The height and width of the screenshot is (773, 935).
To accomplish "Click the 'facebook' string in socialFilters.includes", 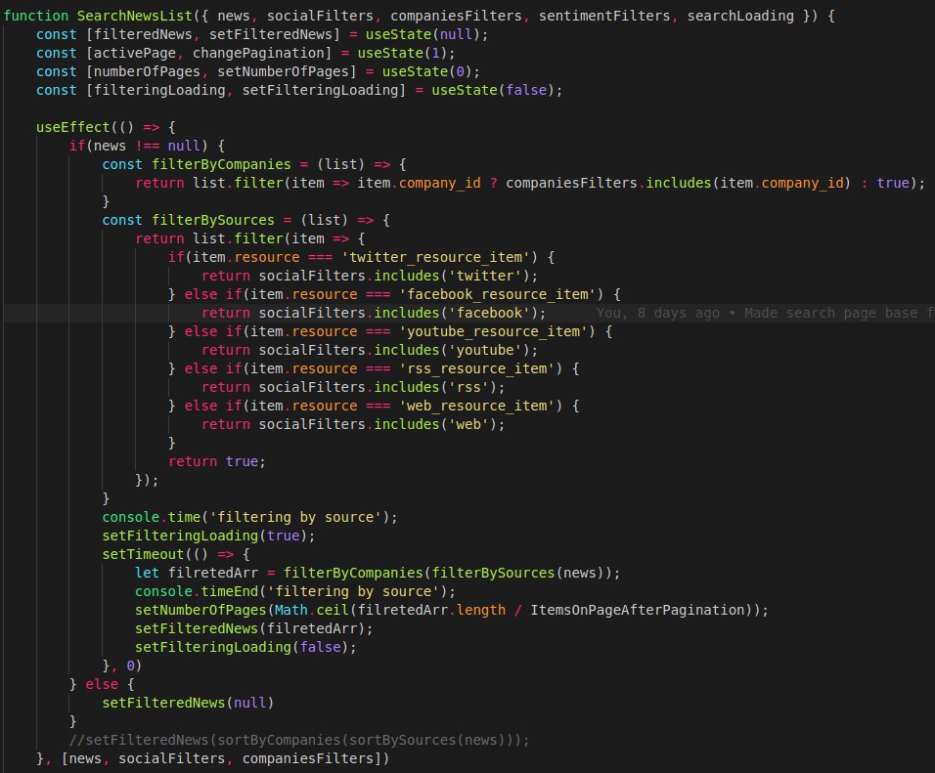I will tap(488, 313).
